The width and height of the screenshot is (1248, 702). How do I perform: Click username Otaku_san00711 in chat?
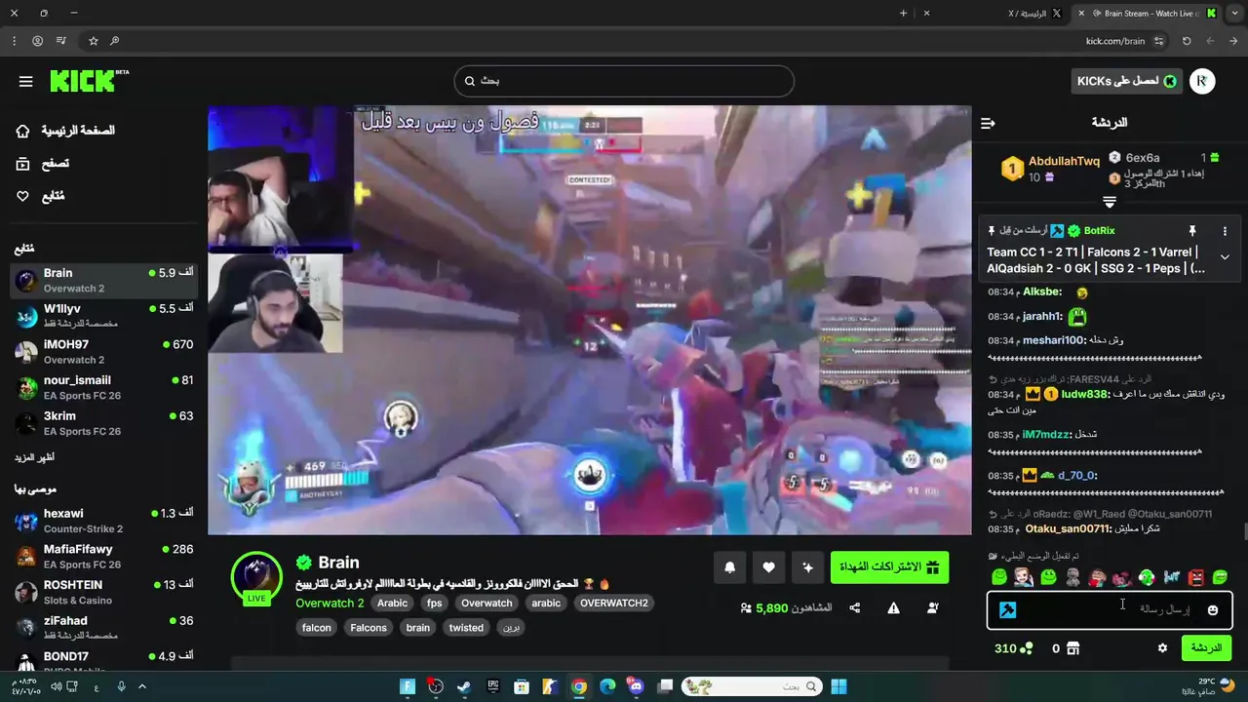[x=1068, y=528]
